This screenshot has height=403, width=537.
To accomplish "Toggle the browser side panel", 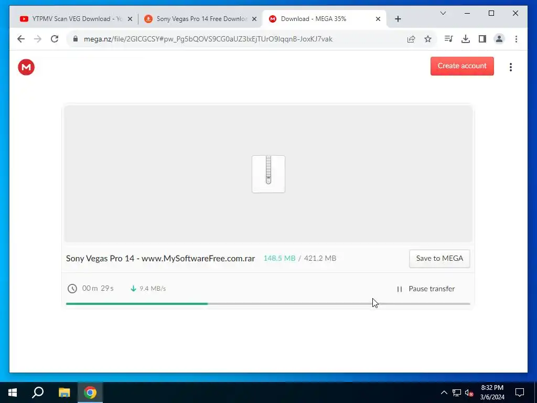I will point(482,39).
